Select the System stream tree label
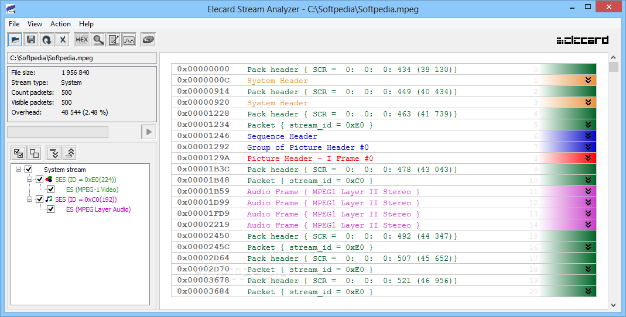 (x=64, y=170)
